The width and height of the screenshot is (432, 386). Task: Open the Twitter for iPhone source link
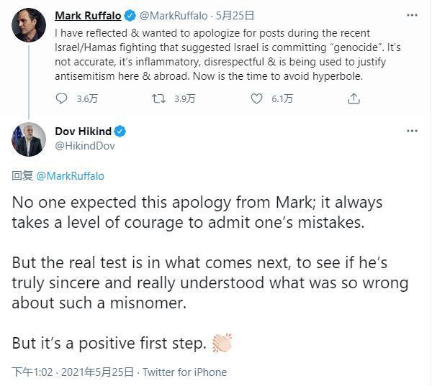[184, 372]
